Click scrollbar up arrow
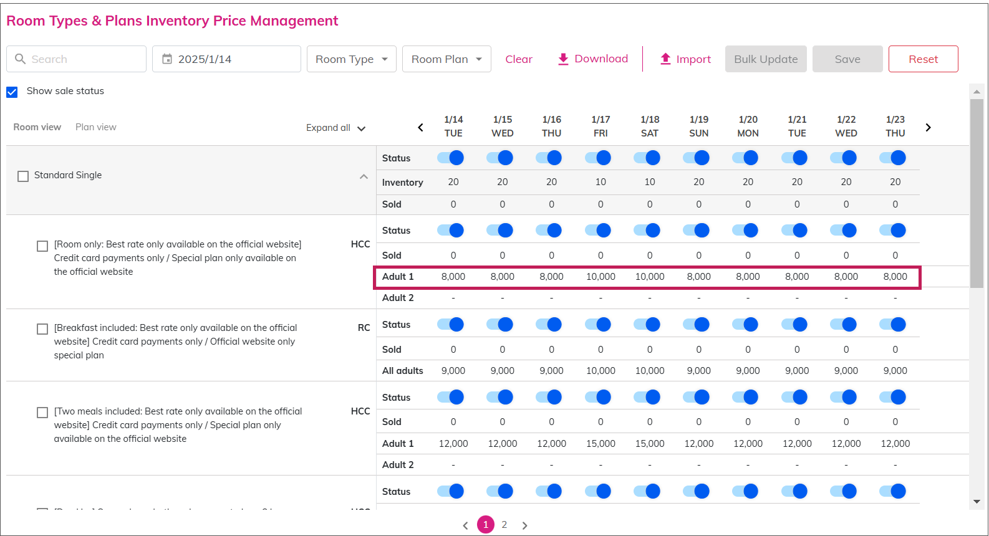This screenshot has height=536, width=989. click(x=977, y=92)
